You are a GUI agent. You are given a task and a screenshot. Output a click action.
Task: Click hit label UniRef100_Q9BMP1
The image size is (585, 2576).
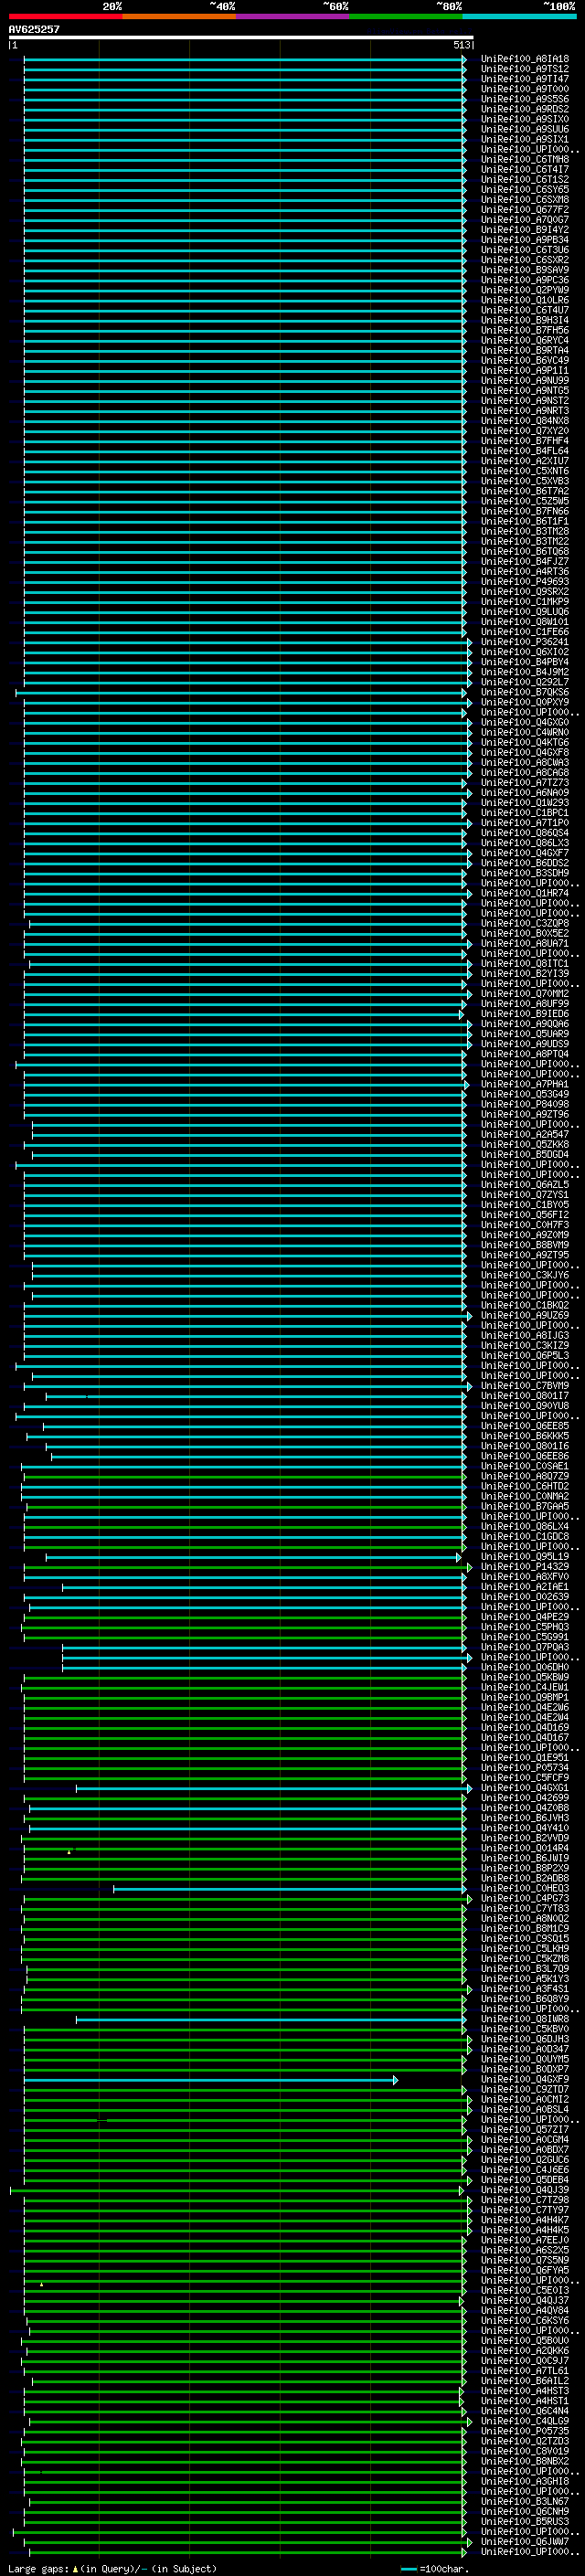525,1698
